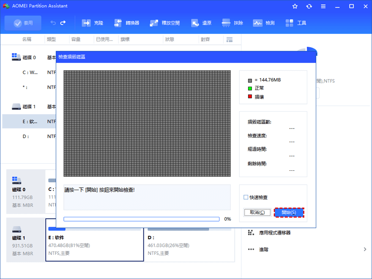Open the 克隆 clone tool
The image size is (372, 279).
(92, 23)
